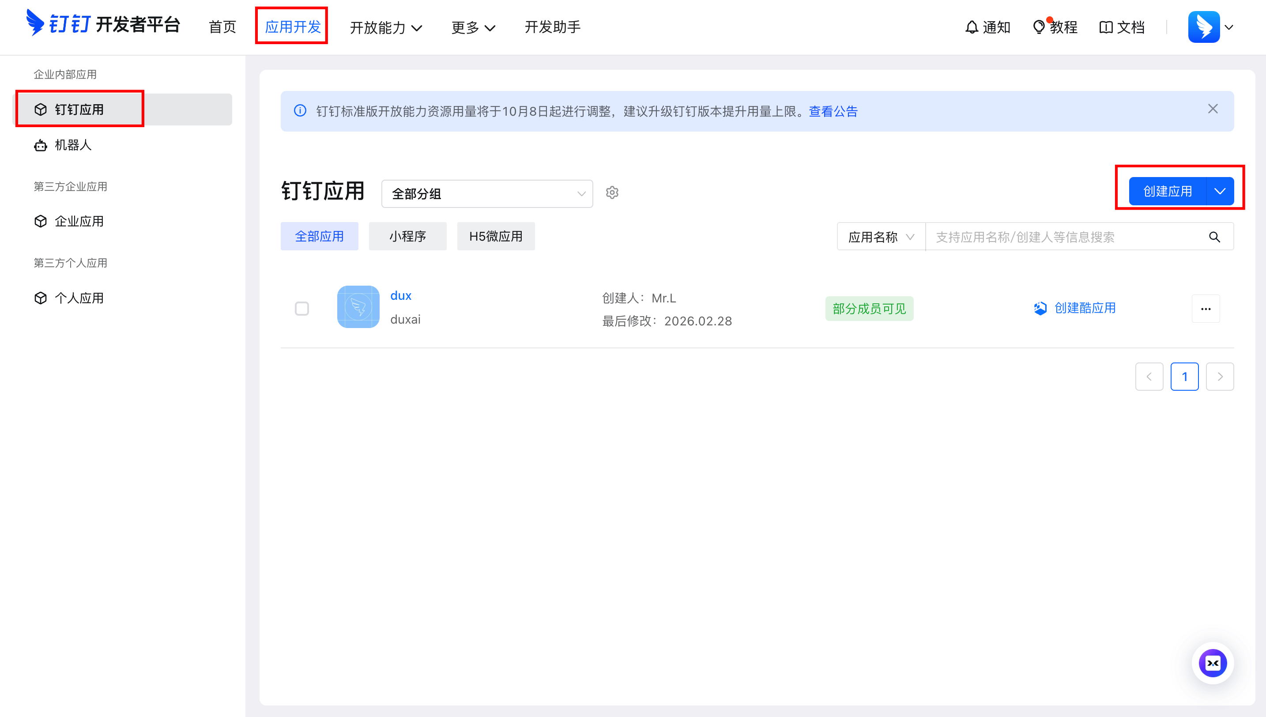Click the 查看公告 announcement link

coord(833,111)
